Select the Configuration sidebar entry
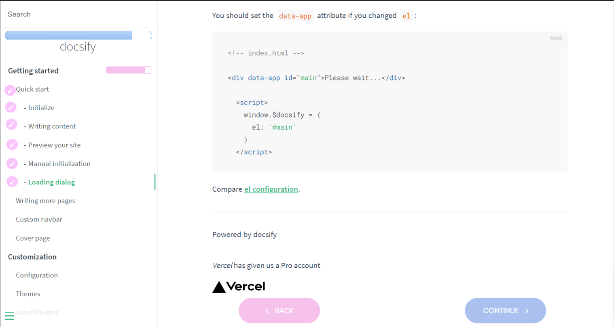614x327 pixels. tap(37, 275)
